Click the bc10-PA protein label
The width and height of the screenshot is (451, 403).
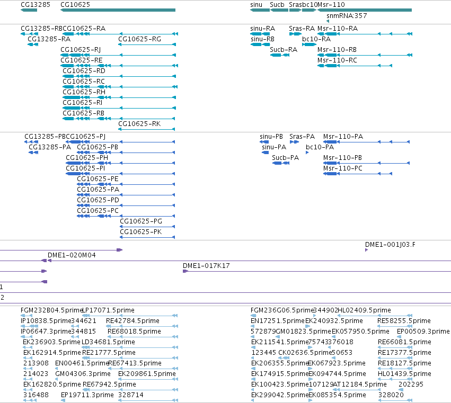[x=320, y=147]
